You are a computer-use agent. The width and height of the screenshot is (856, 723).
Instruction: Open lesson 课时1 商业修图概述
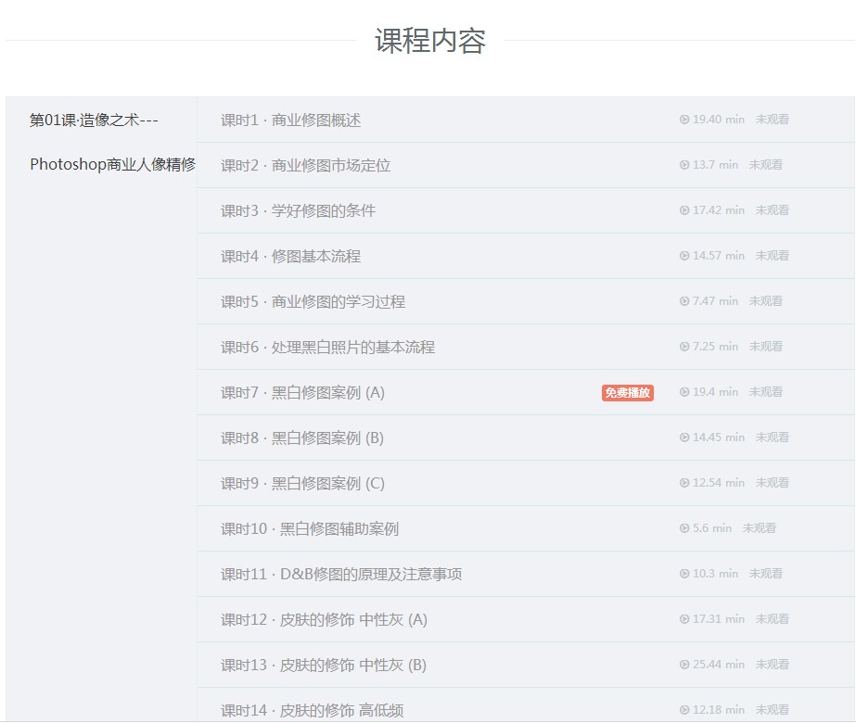click(x=290, y=120)
